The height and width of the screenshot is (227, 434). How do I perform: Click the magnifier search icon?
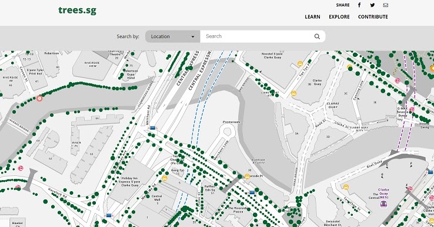click(317, 36)
